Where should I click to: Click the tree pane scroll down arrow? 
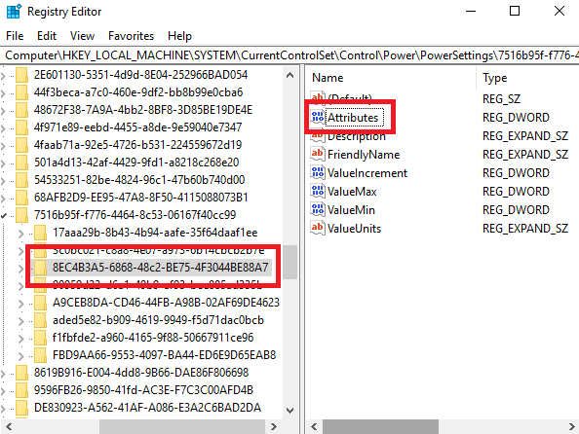pos(290,410)
